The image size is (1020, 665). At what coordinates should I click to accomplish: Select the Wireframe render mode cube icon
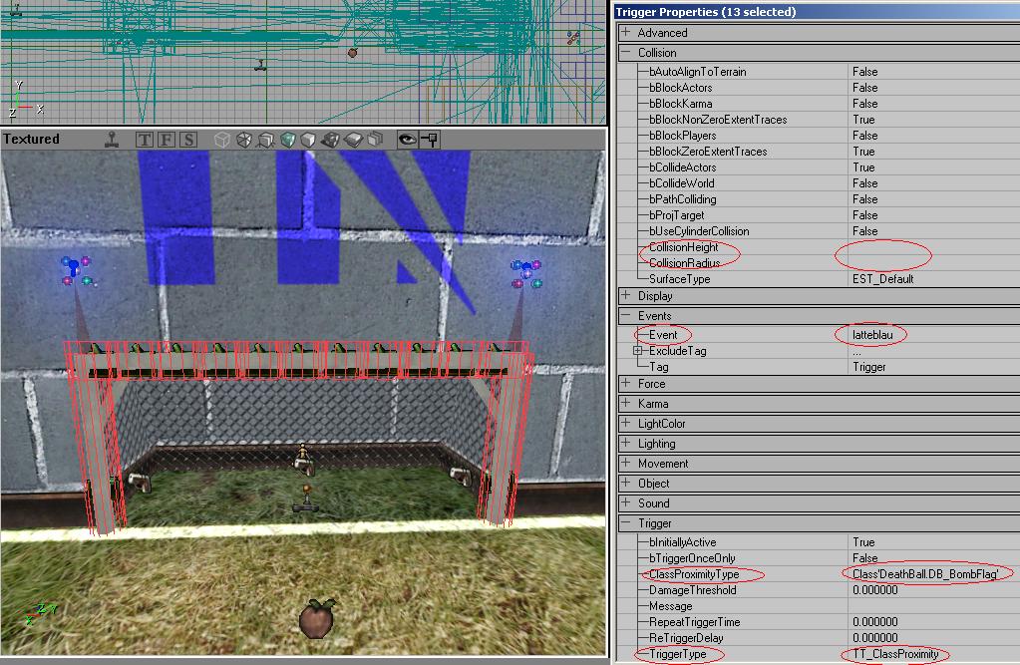point(221,140)
